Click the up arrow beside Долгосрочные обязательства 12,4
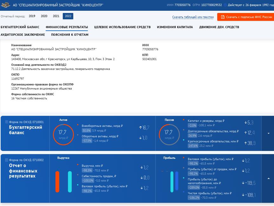This screenshot has height=206, width=274. (245, 133)
